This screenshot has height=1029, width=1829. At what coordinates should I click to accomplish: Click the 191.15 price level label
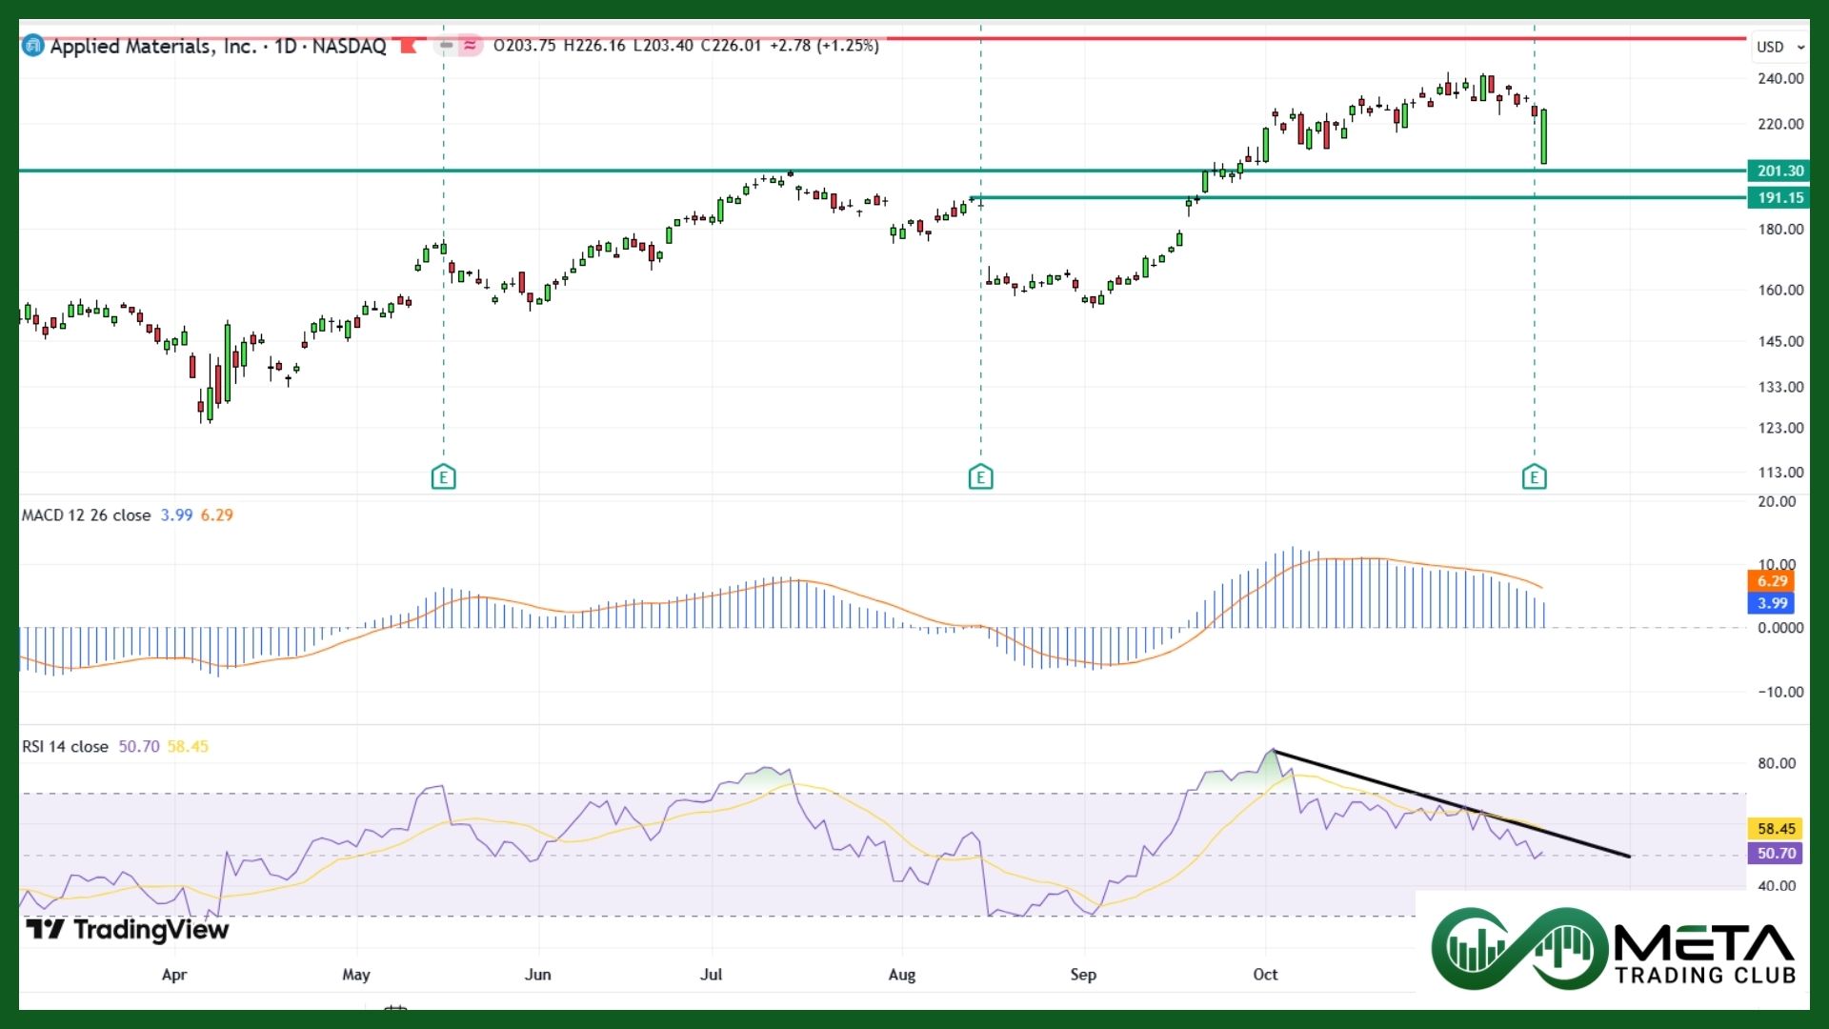(1779, 198)
